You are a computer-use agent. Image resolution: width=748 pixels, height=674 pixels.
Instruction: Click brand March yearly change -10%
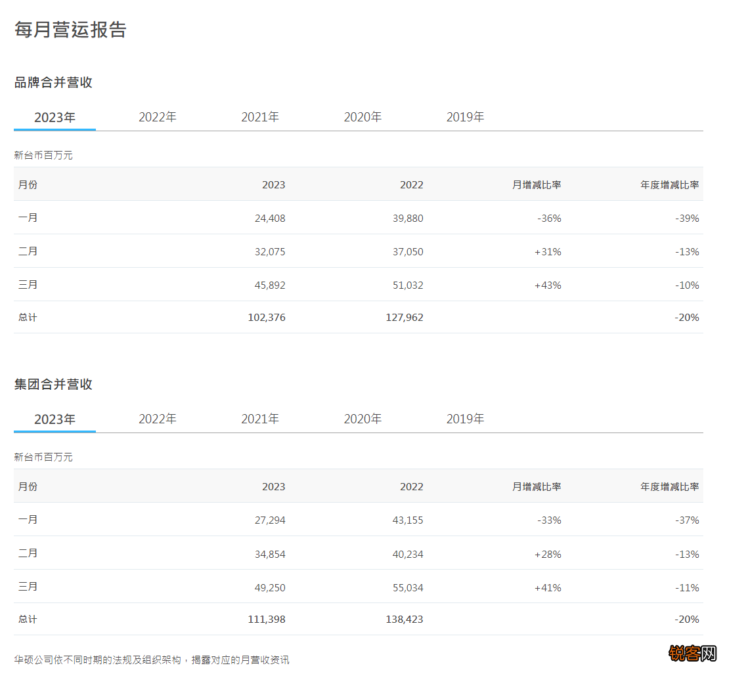coord(687,285)
